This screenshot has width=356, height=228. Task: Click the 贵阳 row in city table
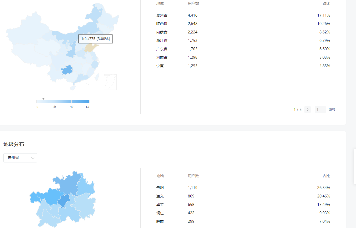tap(243, 188)
